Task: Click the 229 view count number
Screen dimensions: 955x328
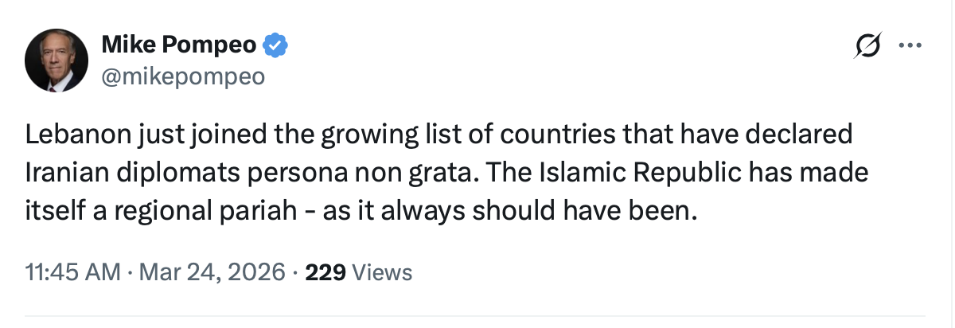Action: (325, 273)
